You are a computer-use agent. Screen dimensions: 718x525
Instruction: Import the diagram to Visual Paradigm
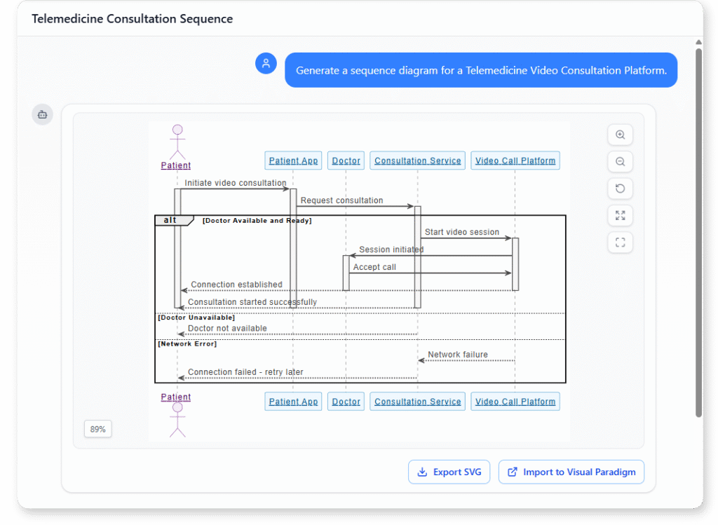pyautogui.click(x=571, y=472)
